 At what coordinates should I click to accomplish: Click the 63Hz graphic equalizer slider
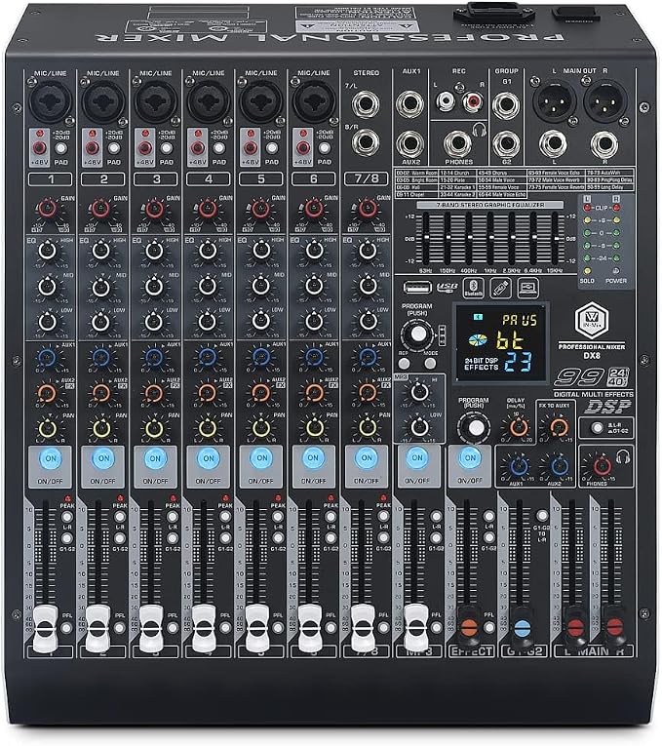(426, 238)
